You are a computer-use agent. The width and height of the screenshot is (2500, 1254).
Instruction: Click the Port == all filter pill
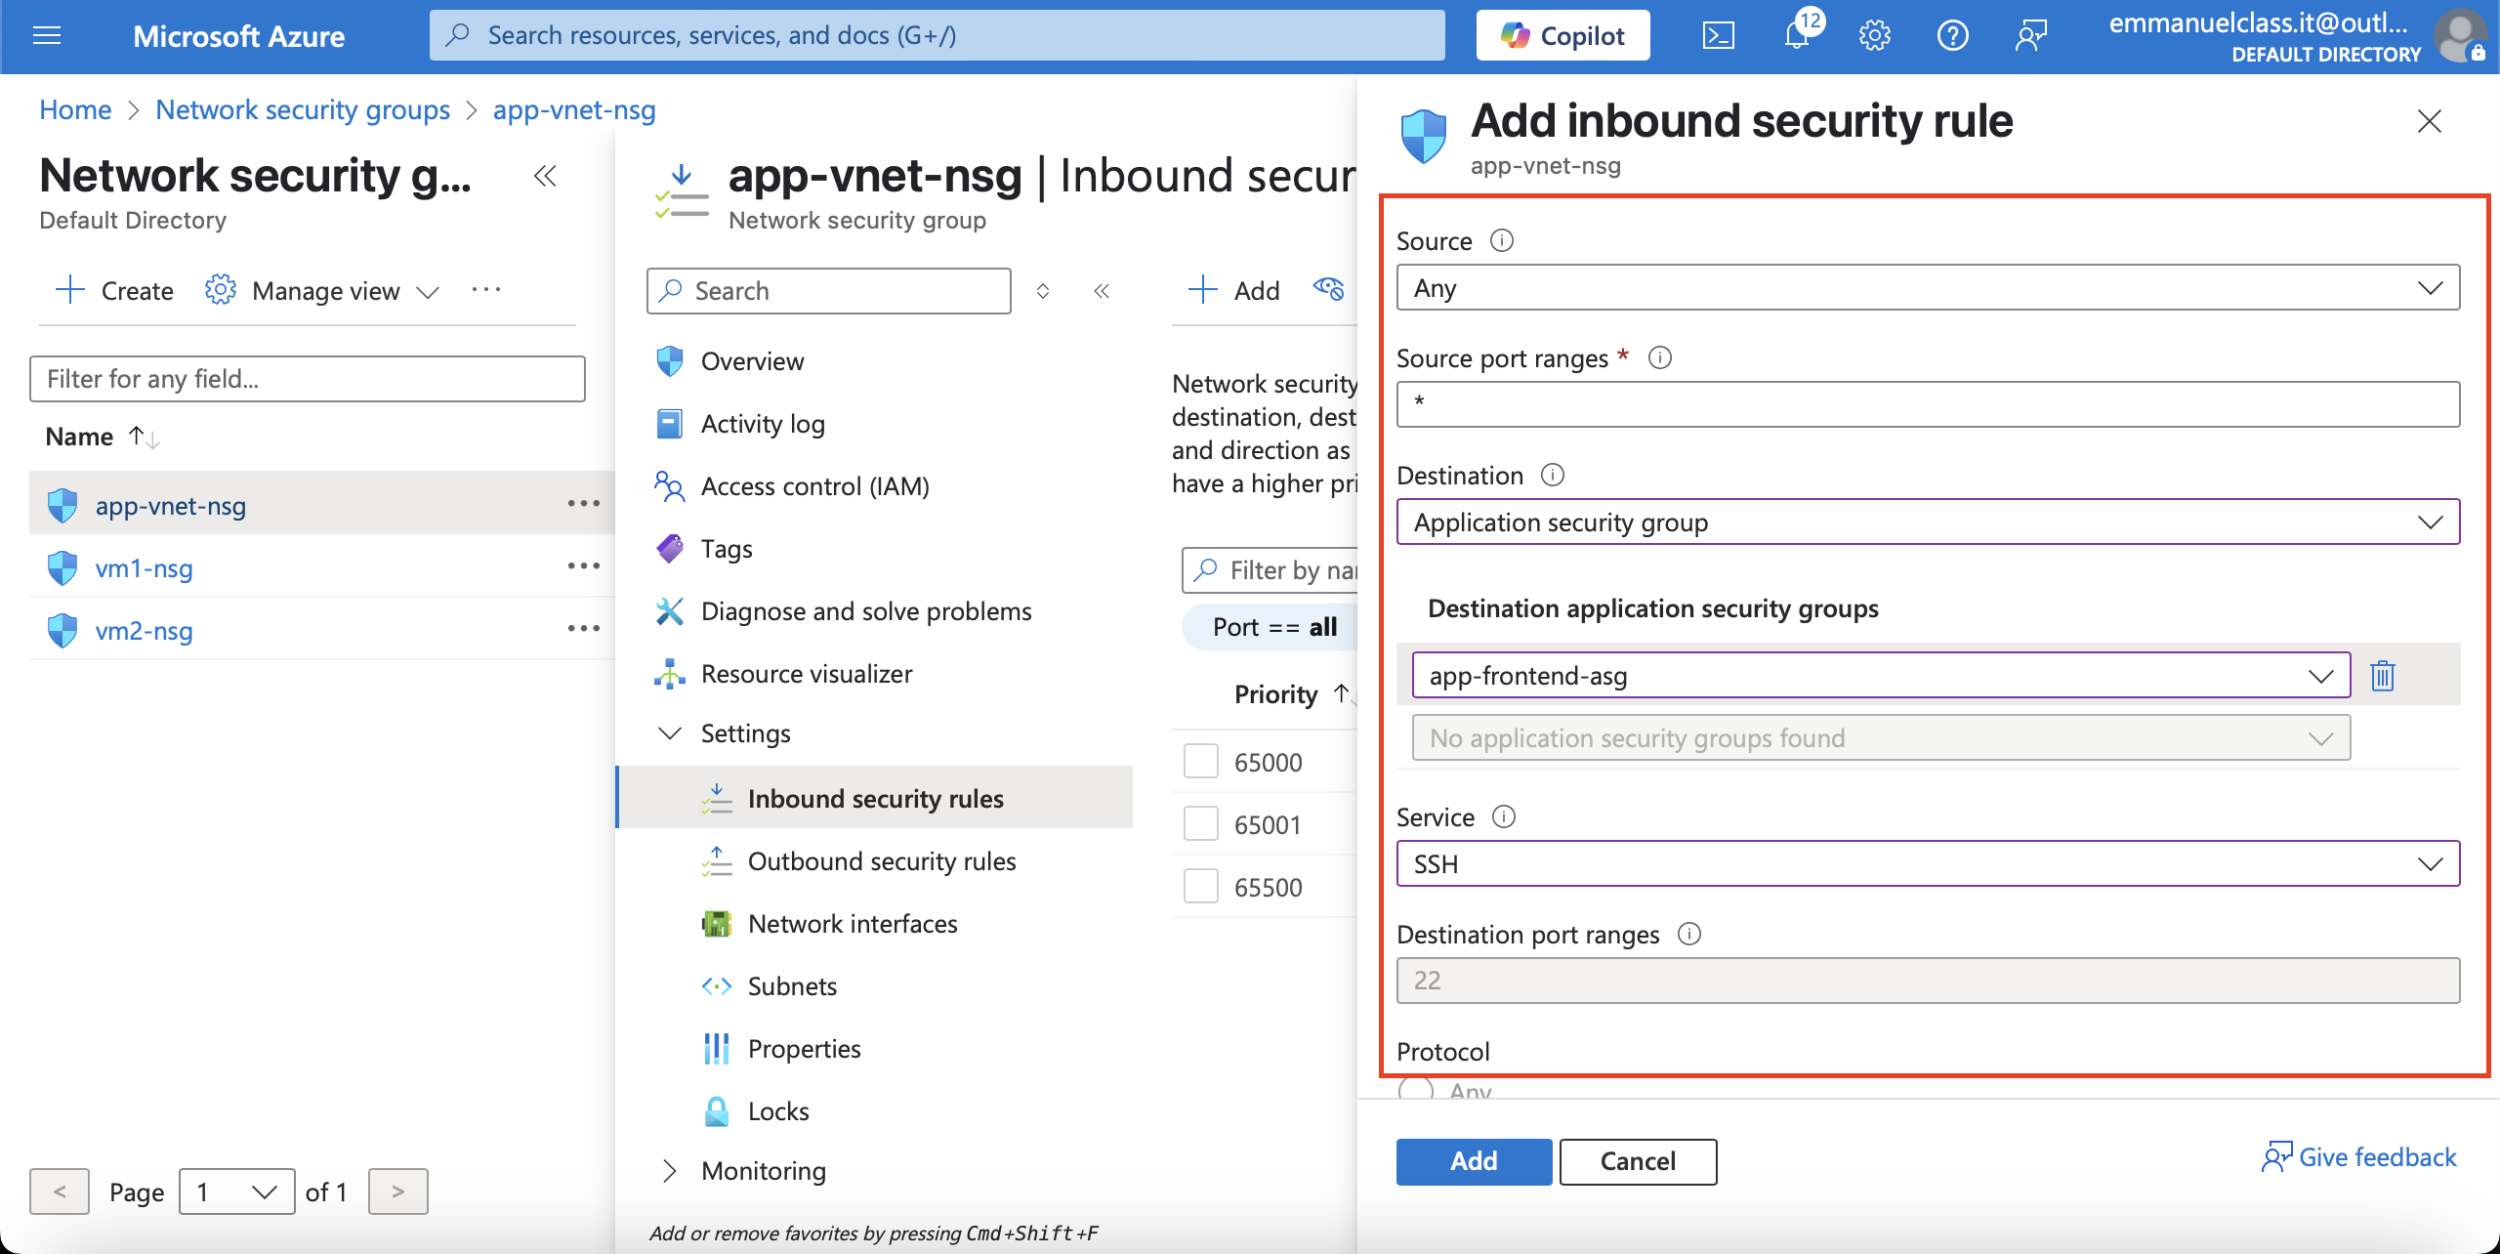click(1270, 627)
